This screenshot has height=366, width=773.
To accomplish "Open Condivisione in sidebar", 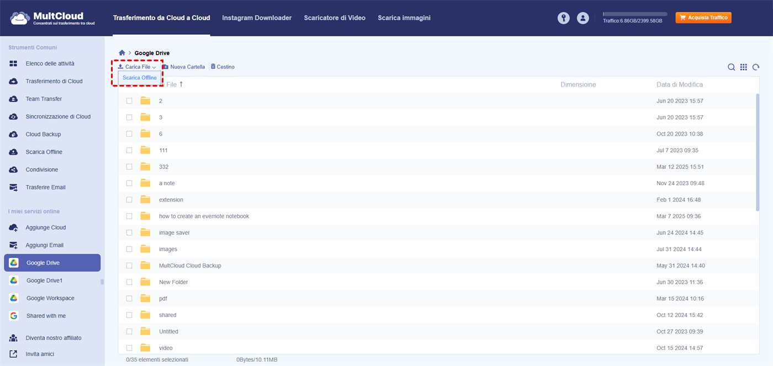I will (41, 169).
